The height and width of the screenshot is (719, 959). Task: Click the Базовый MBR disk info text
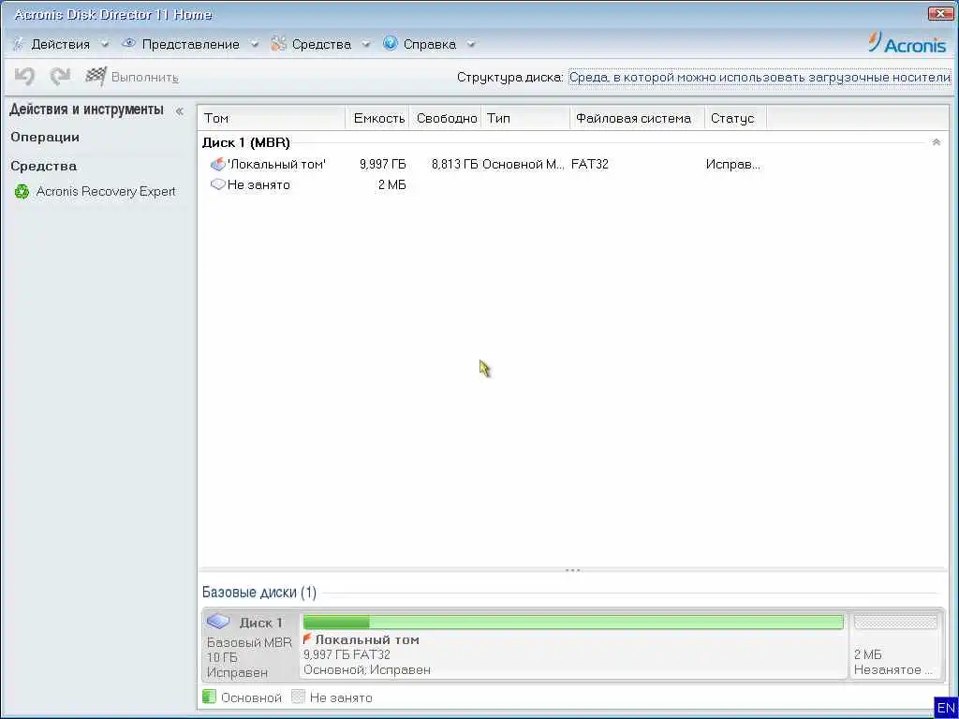point(249,642)
